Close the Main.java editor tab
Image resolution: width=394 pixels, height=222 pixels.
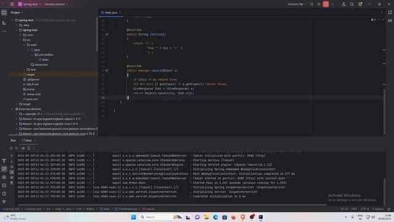[x=120, y=12]
